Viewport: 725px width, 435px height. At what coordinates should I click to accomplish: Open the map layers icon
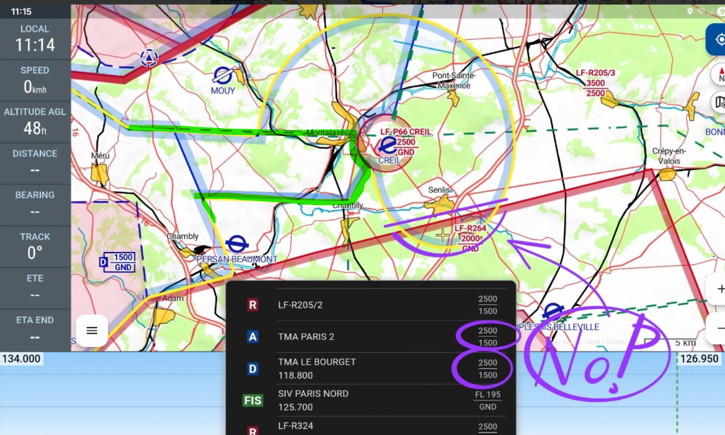point(719,102)
